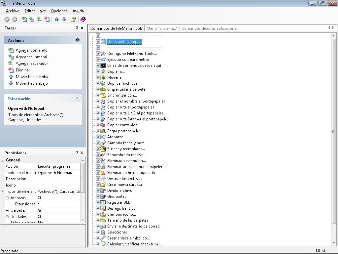338x254 pixels.
Task: Click the add submenu toolbar icon
Action: pos(32,19)
